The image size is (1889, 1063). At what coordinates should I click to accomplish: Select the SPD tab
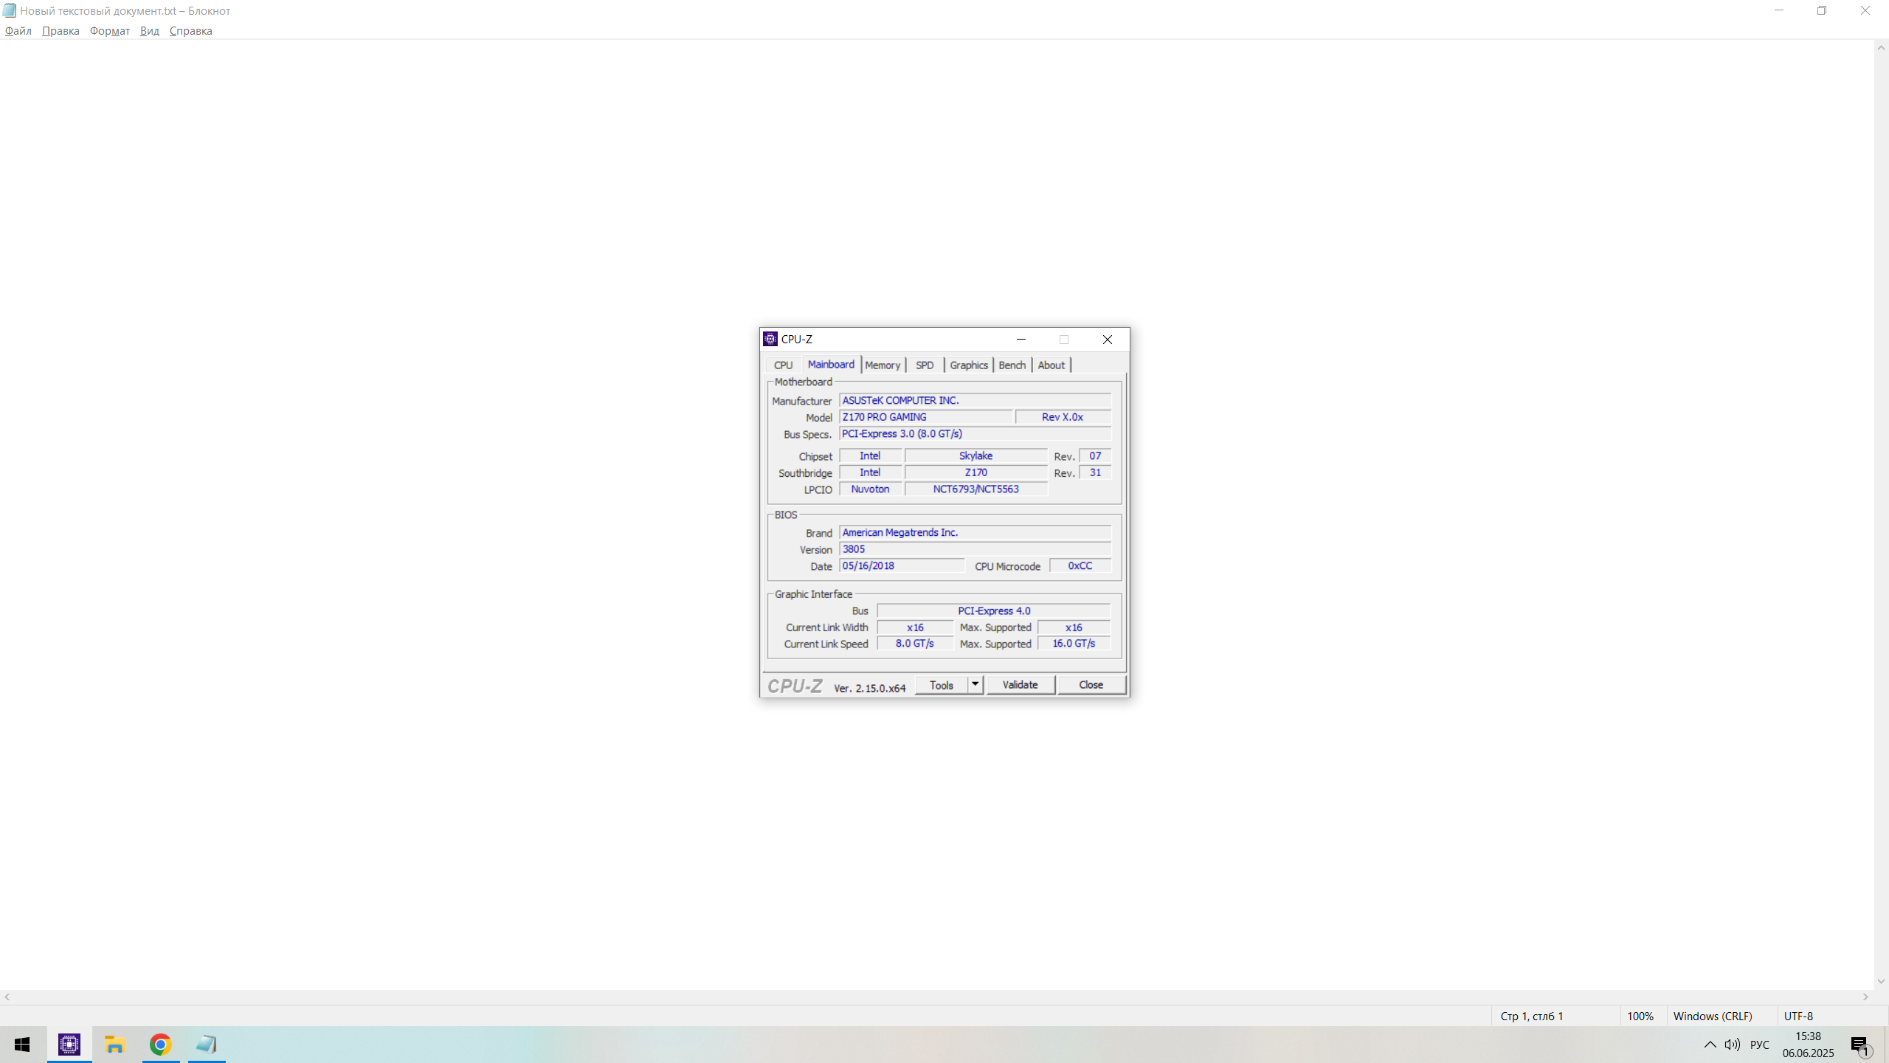925,365
